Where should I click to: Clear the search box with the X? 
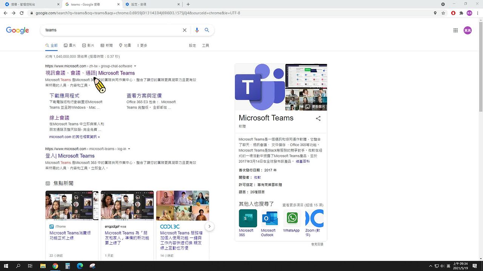click(185, 30)
